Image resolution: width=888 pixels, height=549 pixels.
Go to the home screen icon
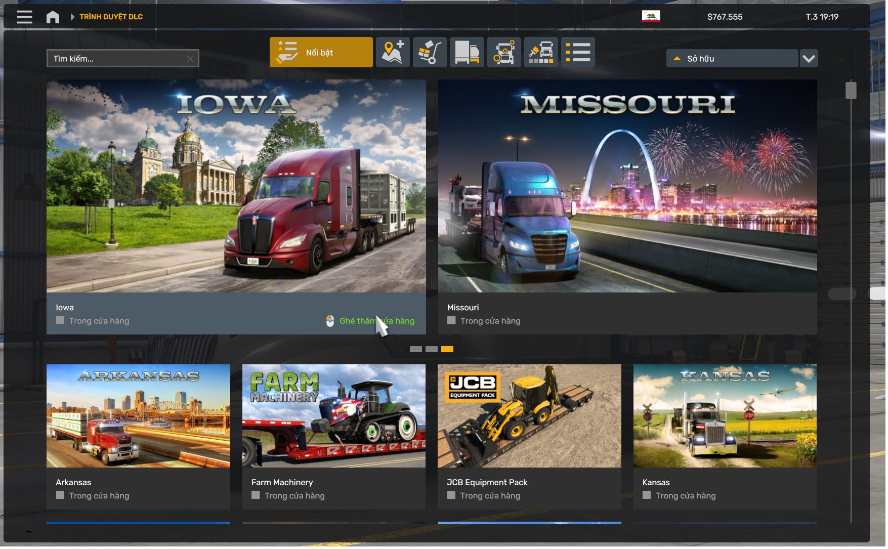(53, 17)
